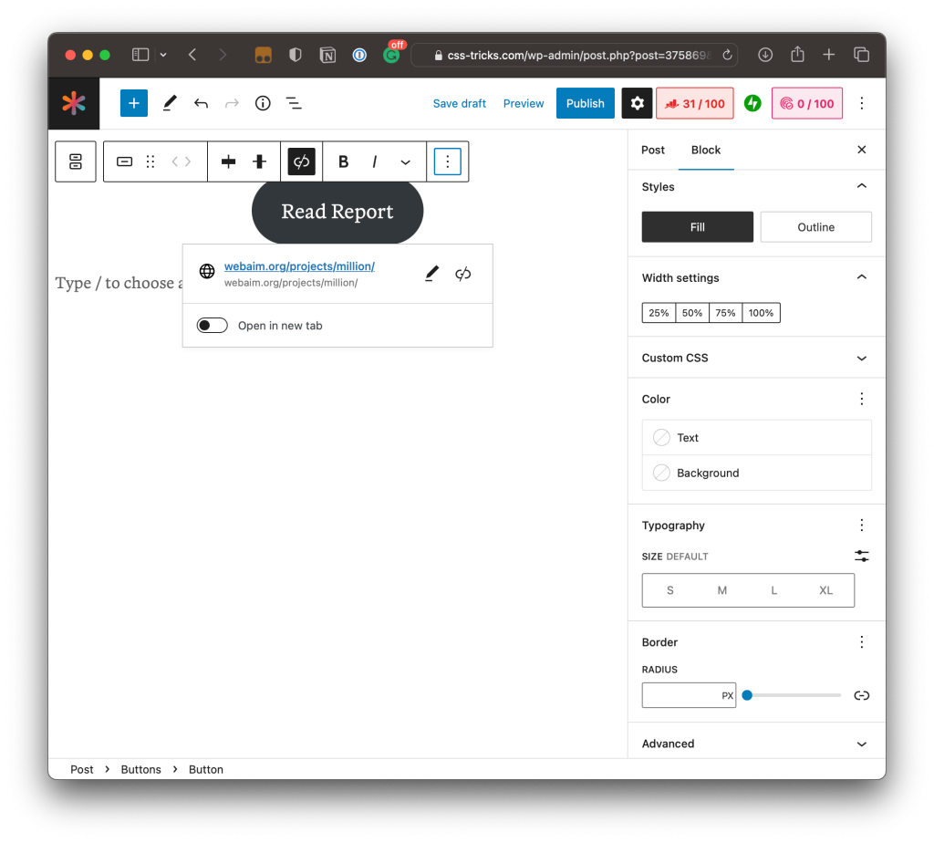Click the Button block type icon
This screenshot has width=934, height=843.
click(x=124, y=161)
